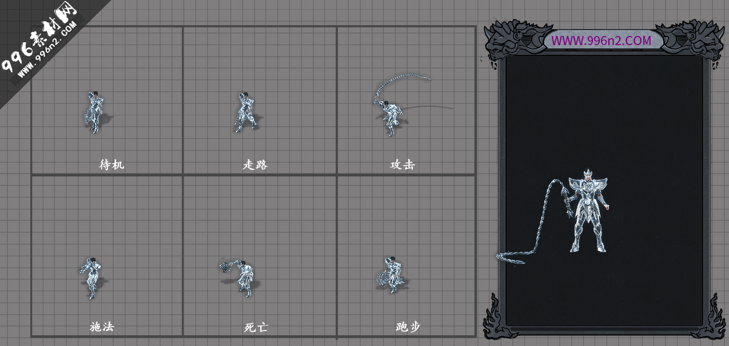Select the 施法 label
Image resolution: width=729 pixels, height=346 pixels.
pos(102,327)
